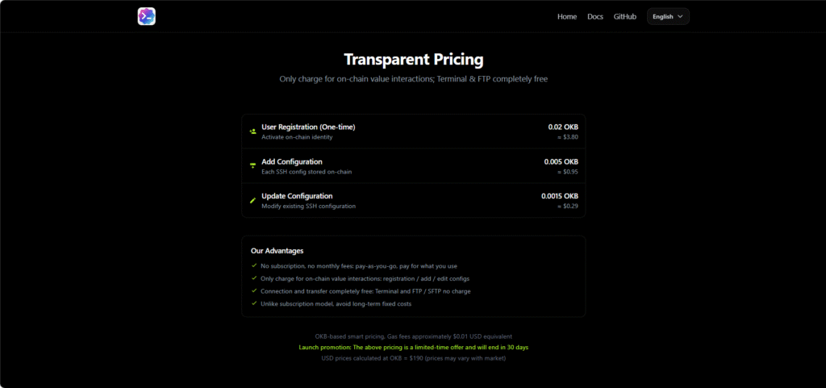Viewport: 826px width, 388px height.
Task: Click the Transparent Pricing heading
Action: [x=414, y=59]
